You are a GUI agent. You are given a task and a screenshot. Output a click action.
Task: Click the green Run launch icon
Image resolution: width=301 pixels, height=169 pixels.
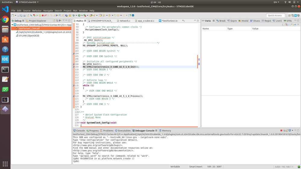click(x=79, y=15)
